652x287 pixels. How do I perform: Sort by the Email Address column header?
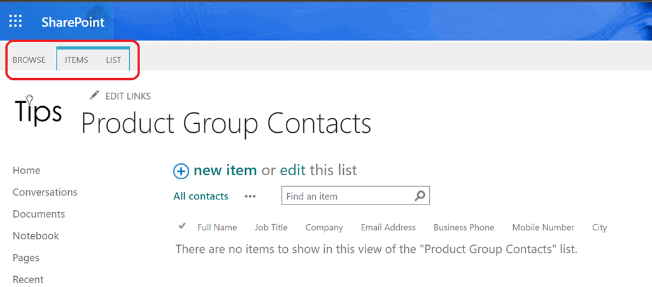click(388, 227)
